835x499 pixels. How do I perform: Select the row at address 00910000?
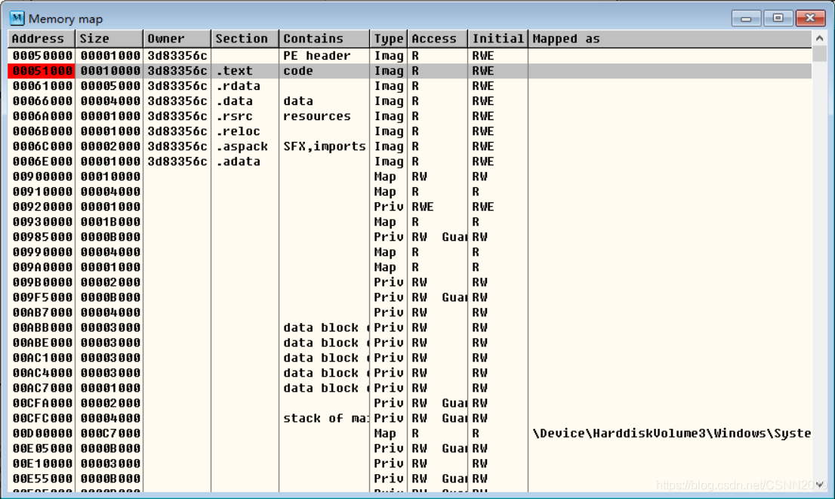coord(409,192)
